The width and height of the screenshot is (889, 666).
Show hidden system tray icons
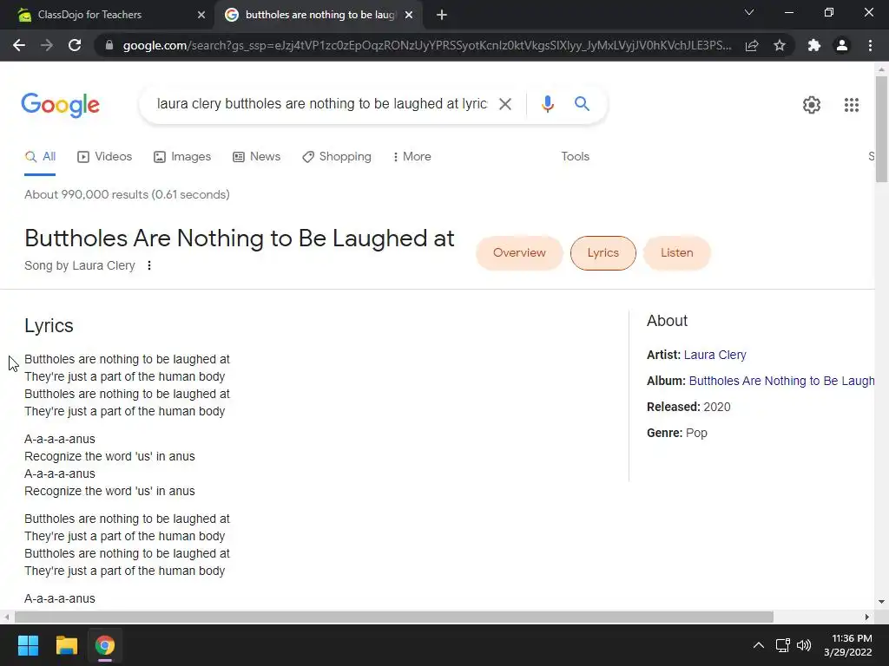(758, 645)
